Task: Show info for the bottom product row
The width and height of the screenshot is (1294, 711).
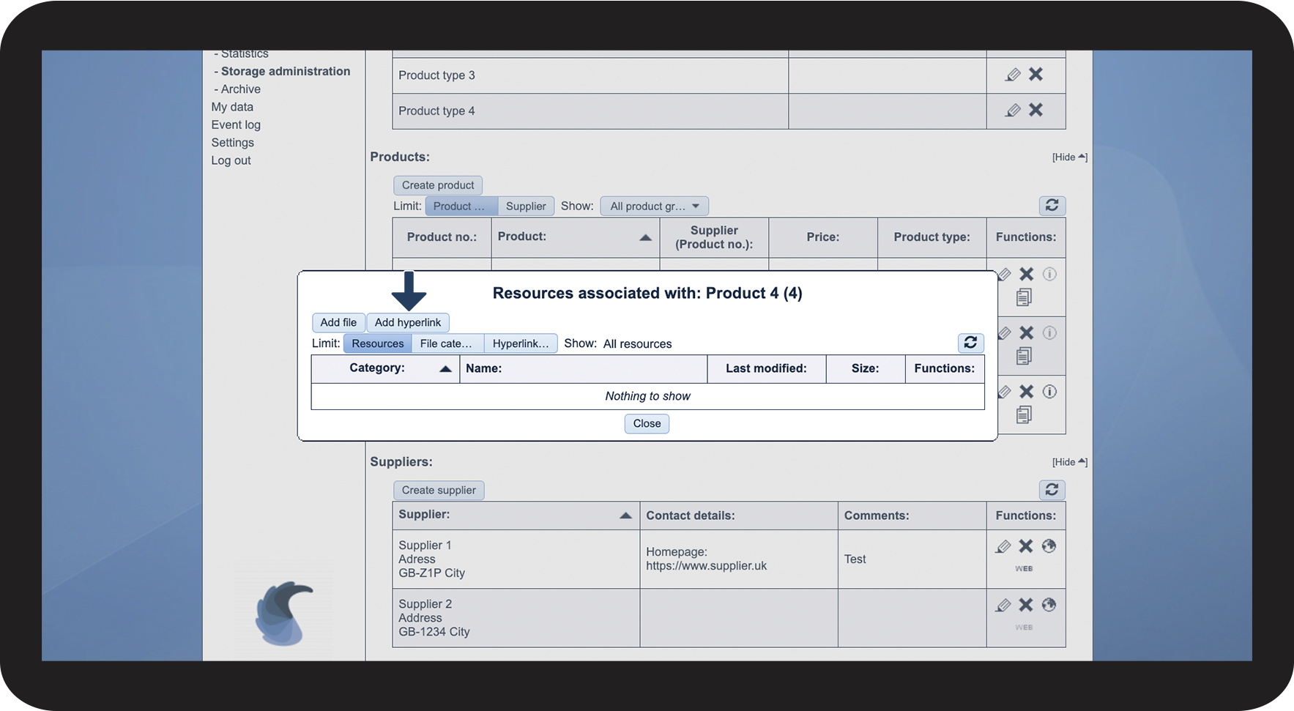Action: pos(1049,392)
